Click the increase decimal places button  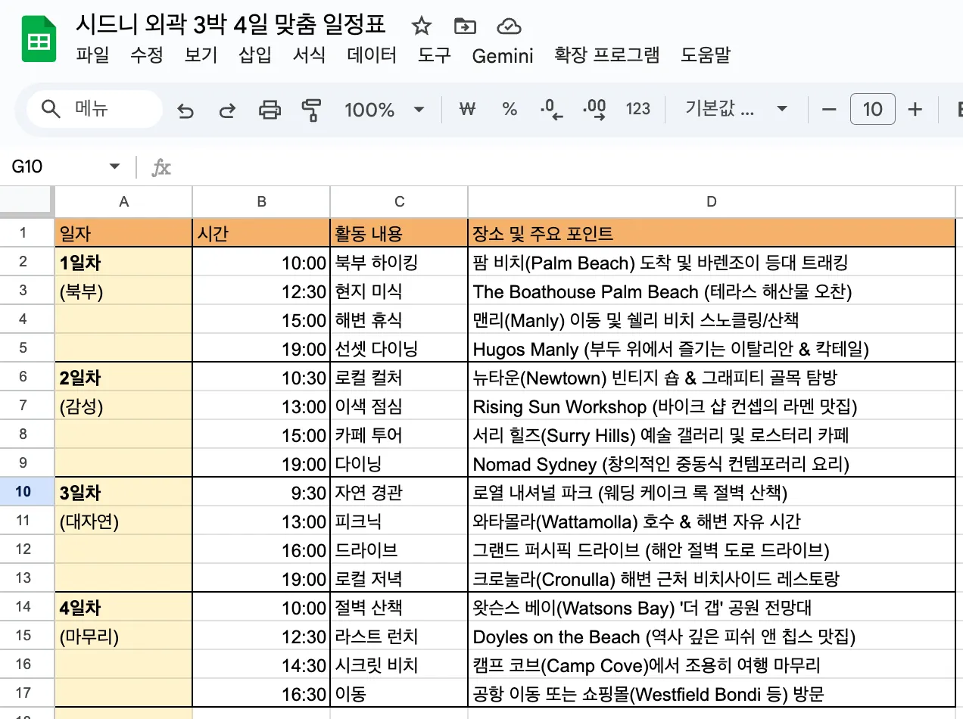594,110
